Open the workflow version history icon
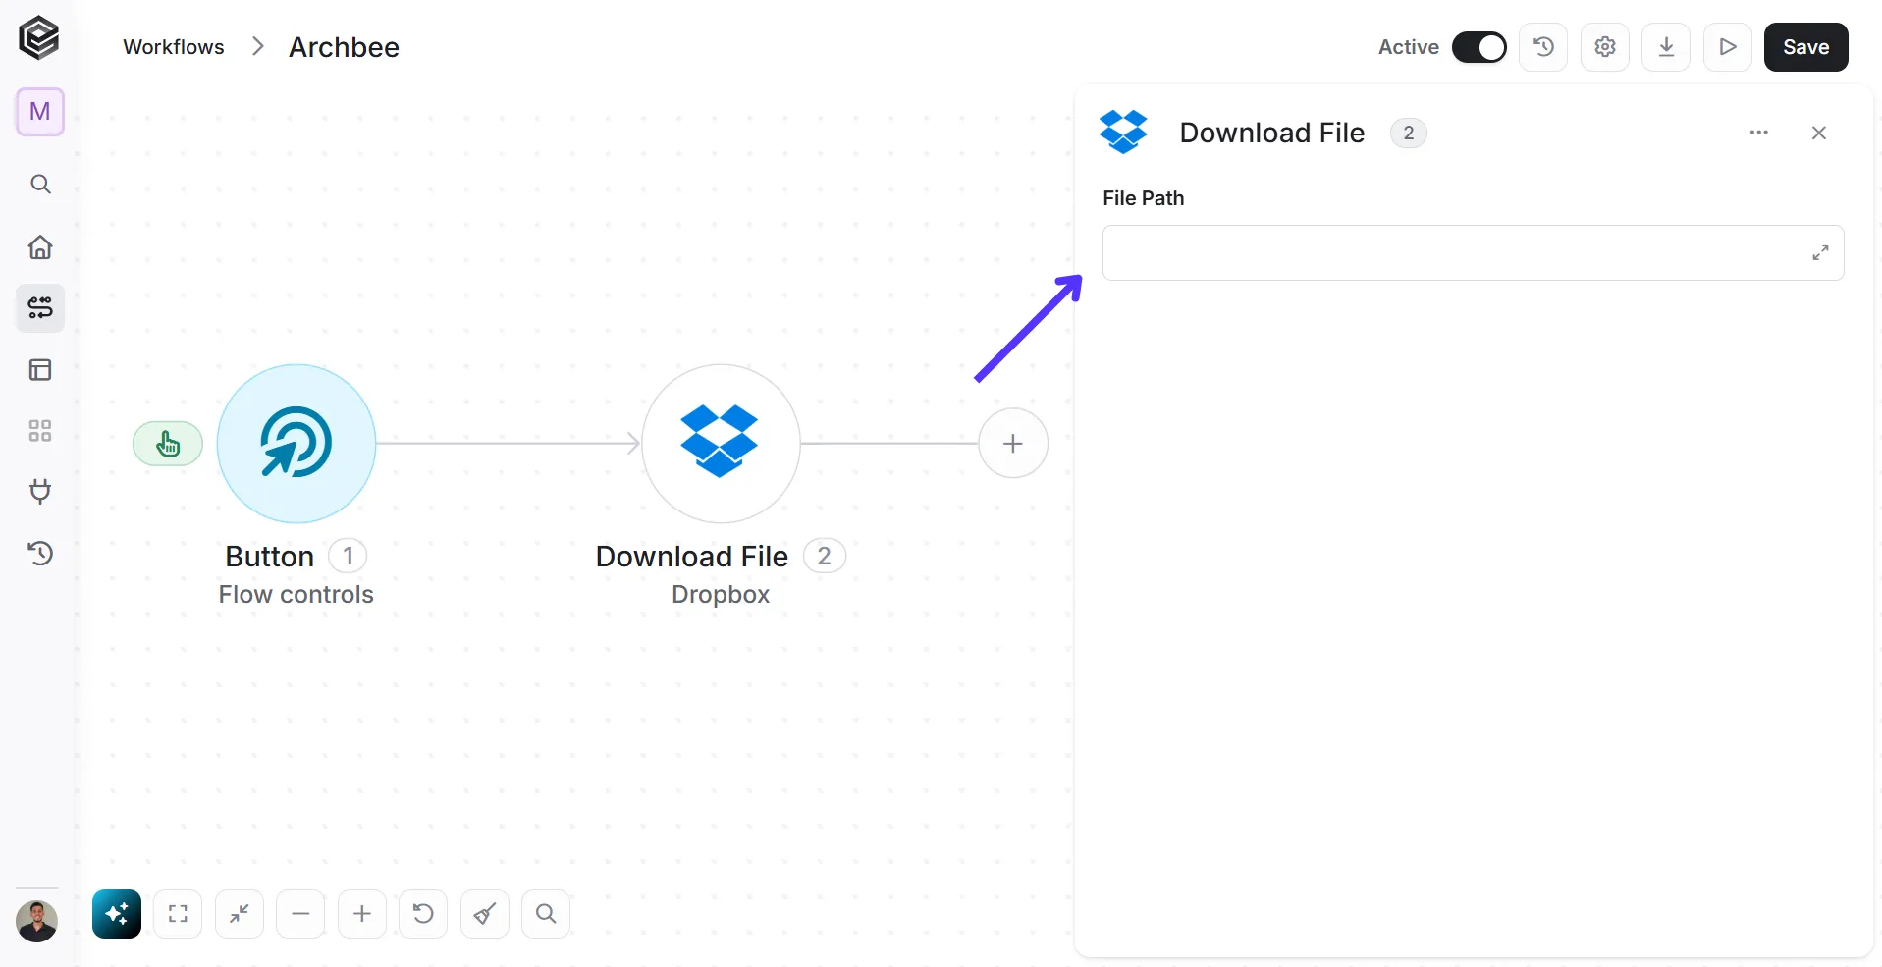This screenshot has width=1882, height=967. (x=1543, y=47)
